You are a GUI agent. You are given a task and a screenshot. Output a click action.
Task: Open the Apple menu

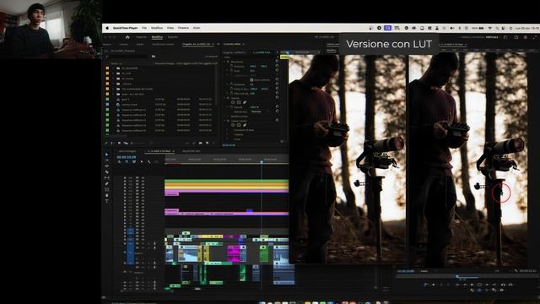tap(107, 28)
